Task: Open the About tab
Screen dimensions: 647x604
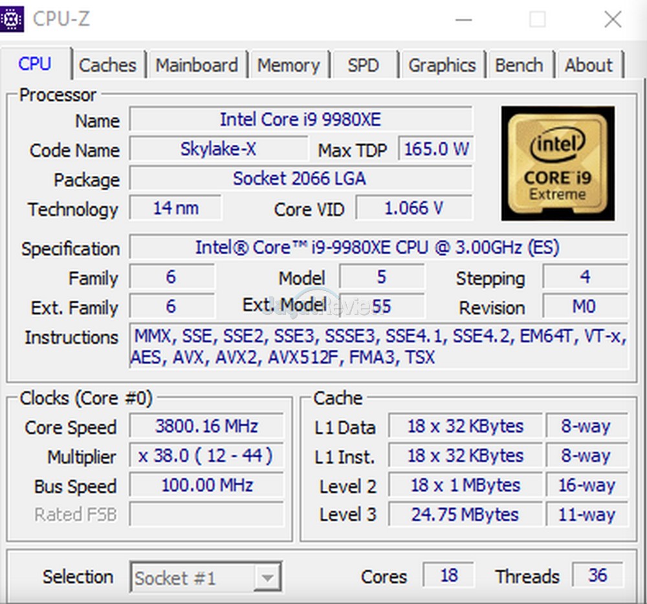Action: point(589,65)
